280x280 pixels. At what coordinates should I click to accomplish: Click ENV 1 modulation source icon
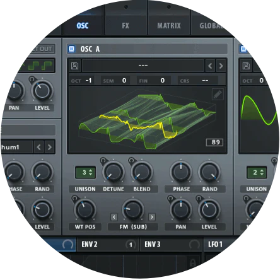point(67,245)
